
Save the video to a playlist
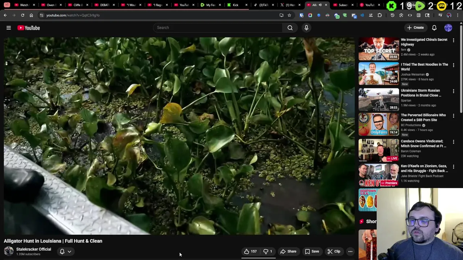pos(312,251)
